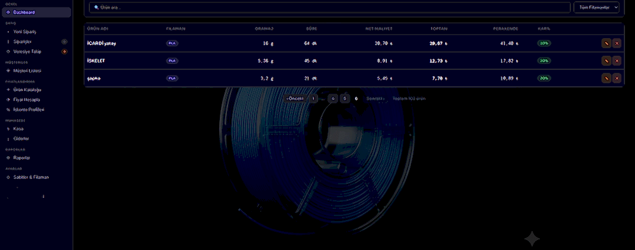
Task: Open the Dashboard page in sidebar
Action: point(36,12)
